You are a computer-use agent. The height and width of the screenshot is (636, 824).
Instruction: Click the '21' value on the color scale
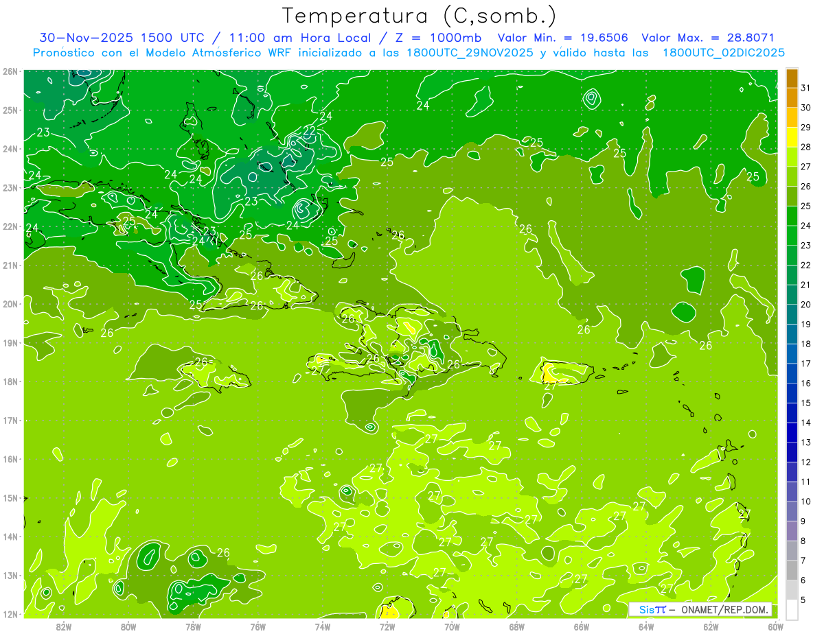point(806,285)
